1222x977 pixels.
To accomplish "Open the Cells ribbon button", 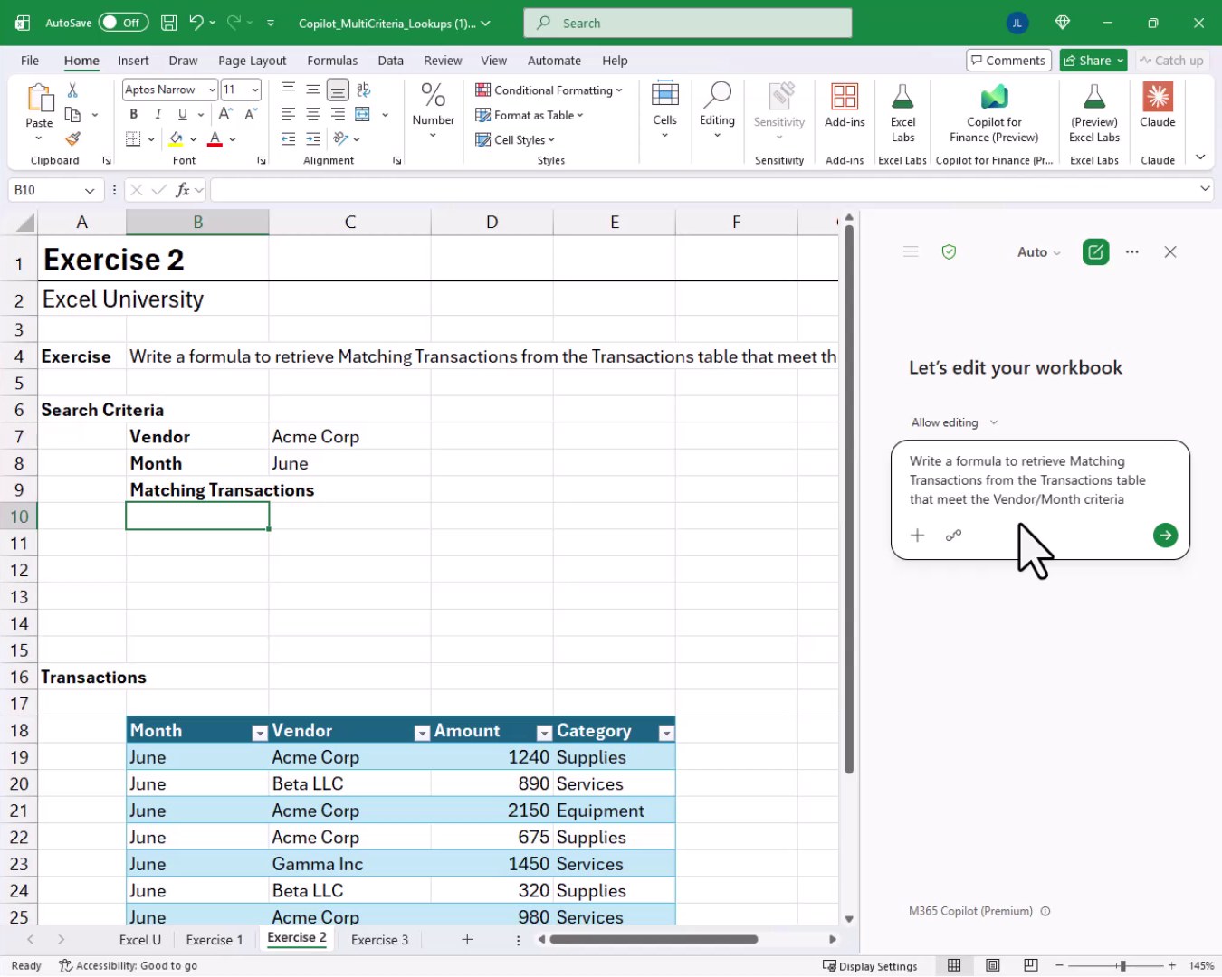I will 664,109.
